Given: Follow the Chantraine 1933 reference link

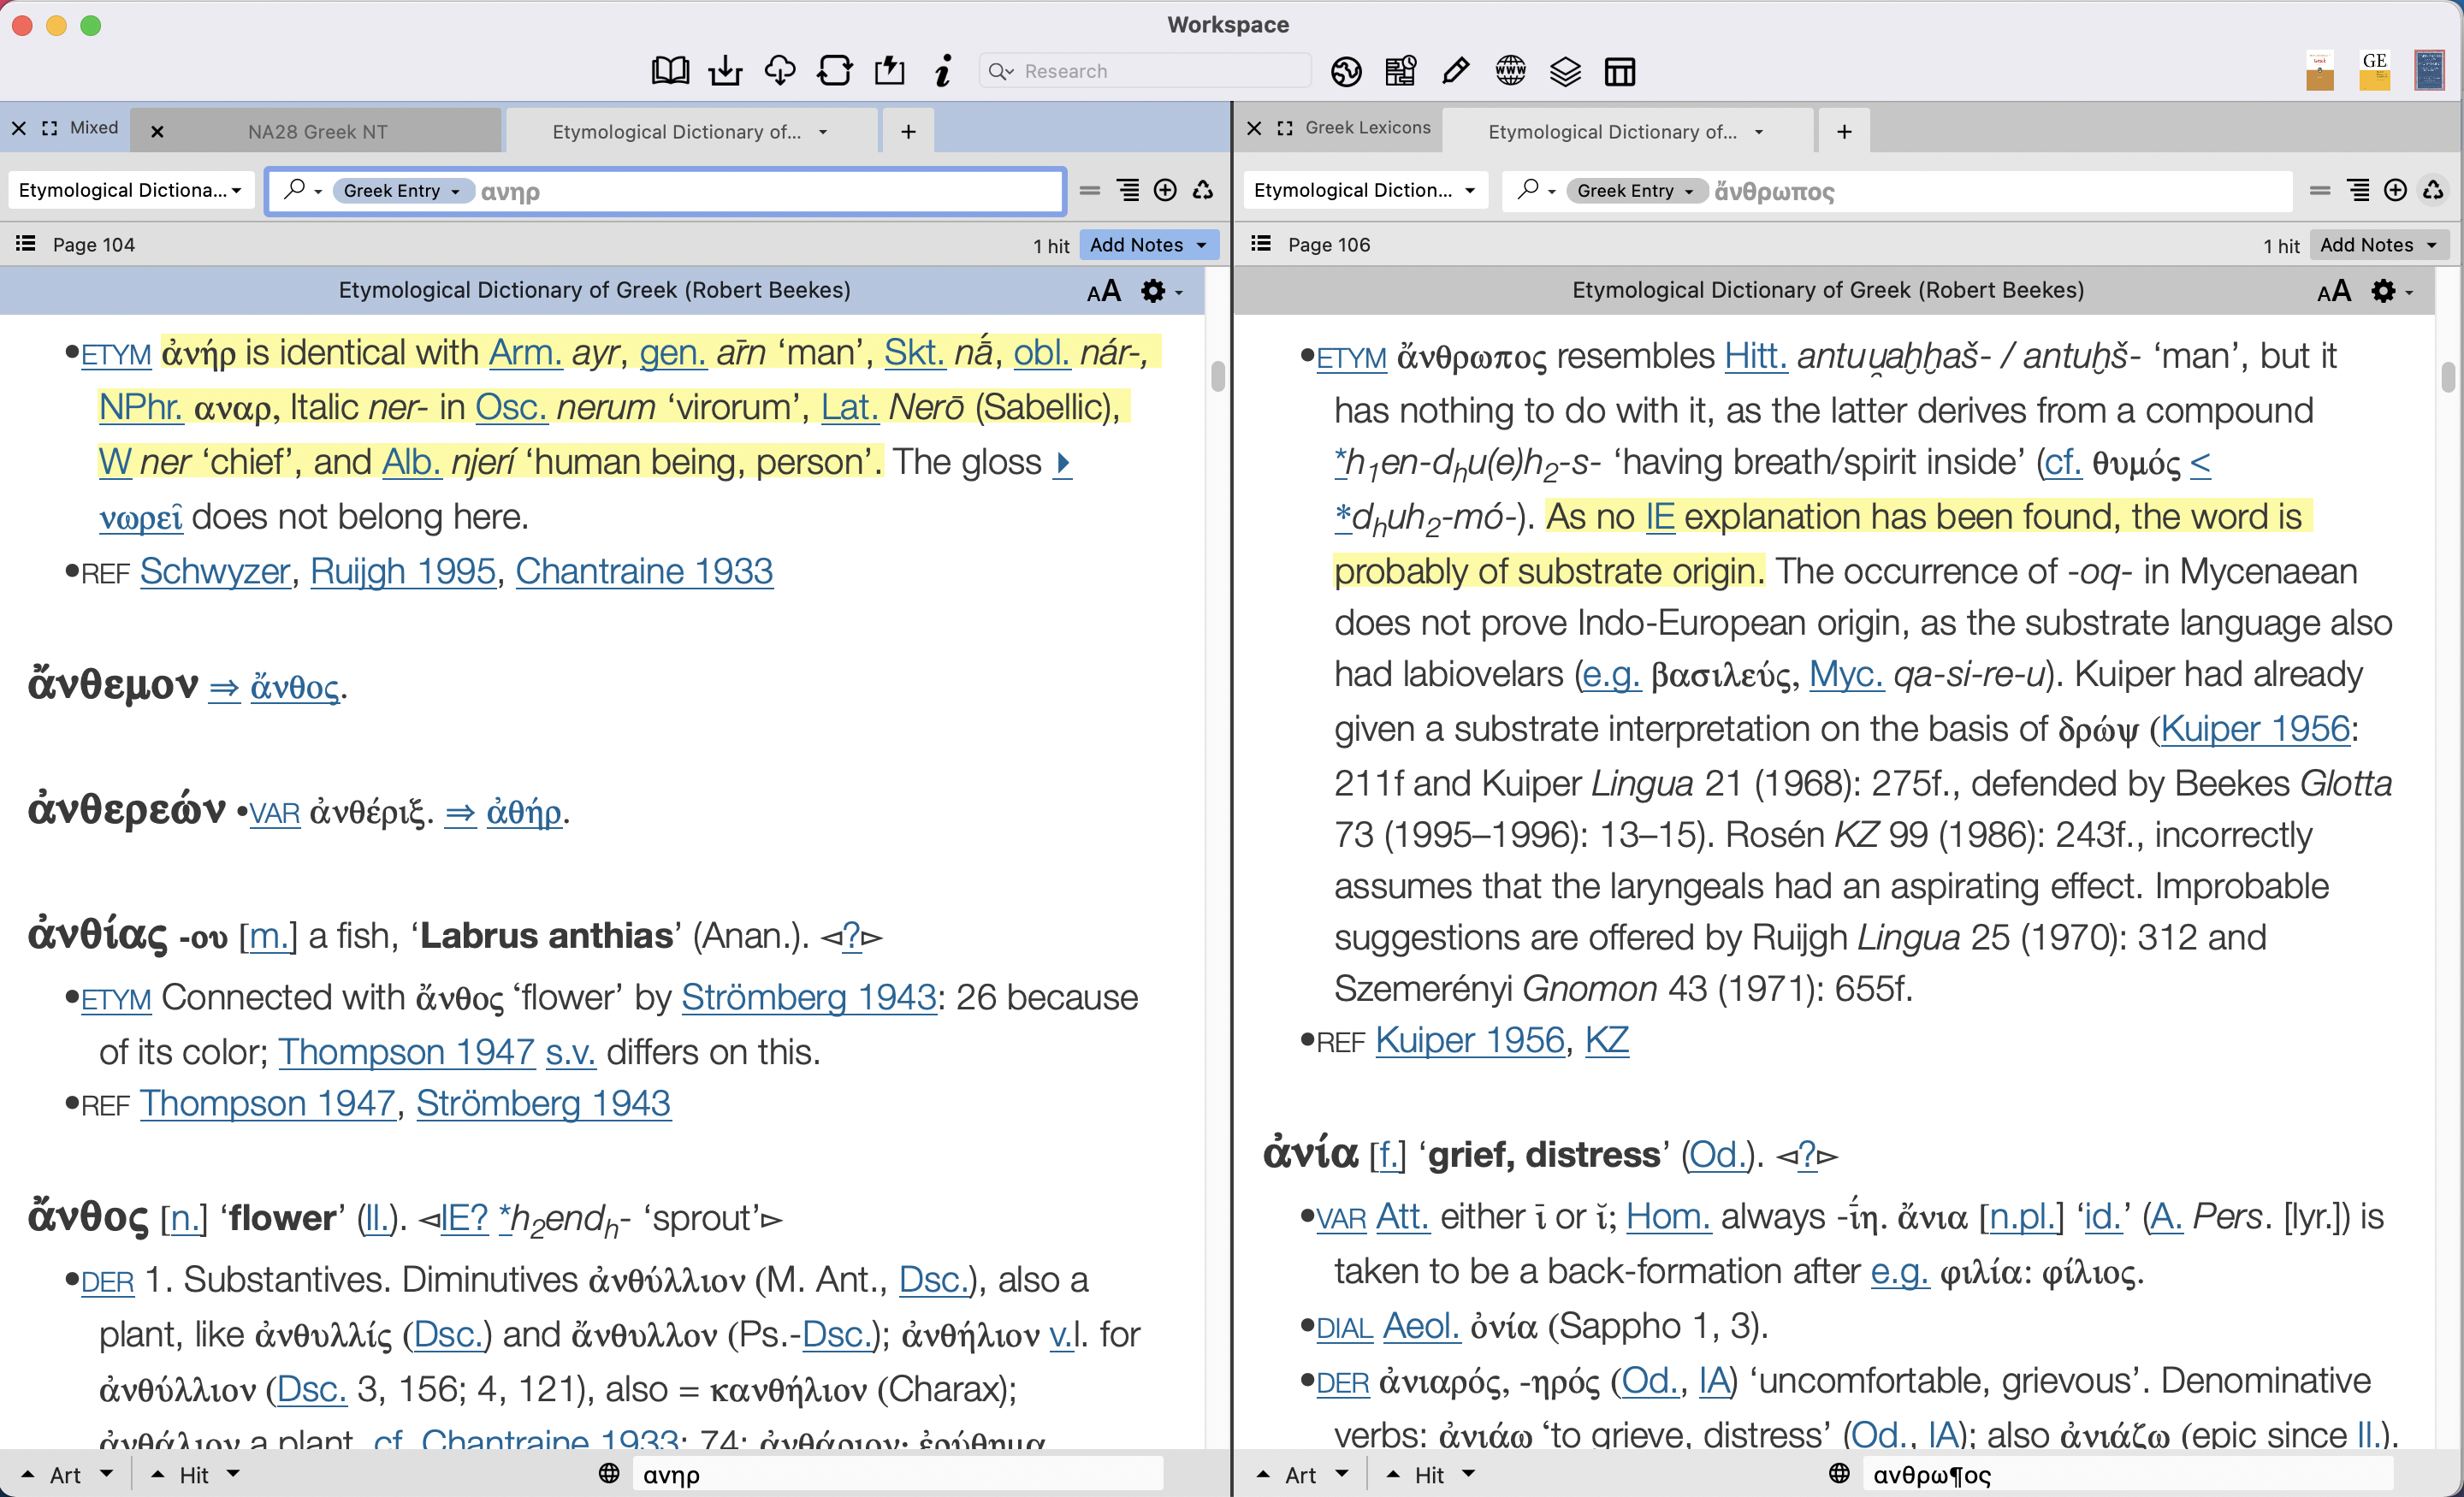Looking at the screenshot, I should click(x=644, y=571).
